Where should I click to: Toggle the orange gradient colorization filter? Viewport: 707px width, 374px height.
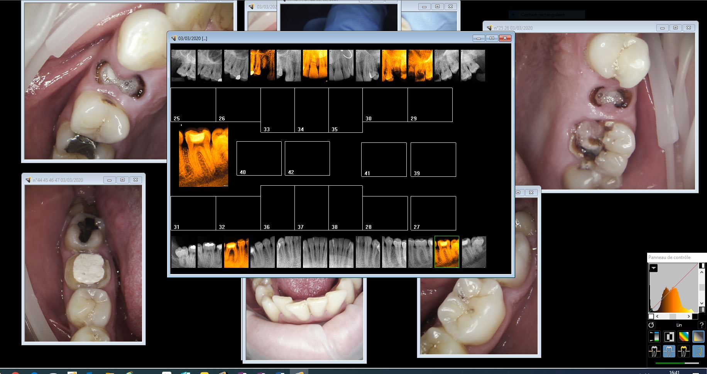tap(698, 337)
